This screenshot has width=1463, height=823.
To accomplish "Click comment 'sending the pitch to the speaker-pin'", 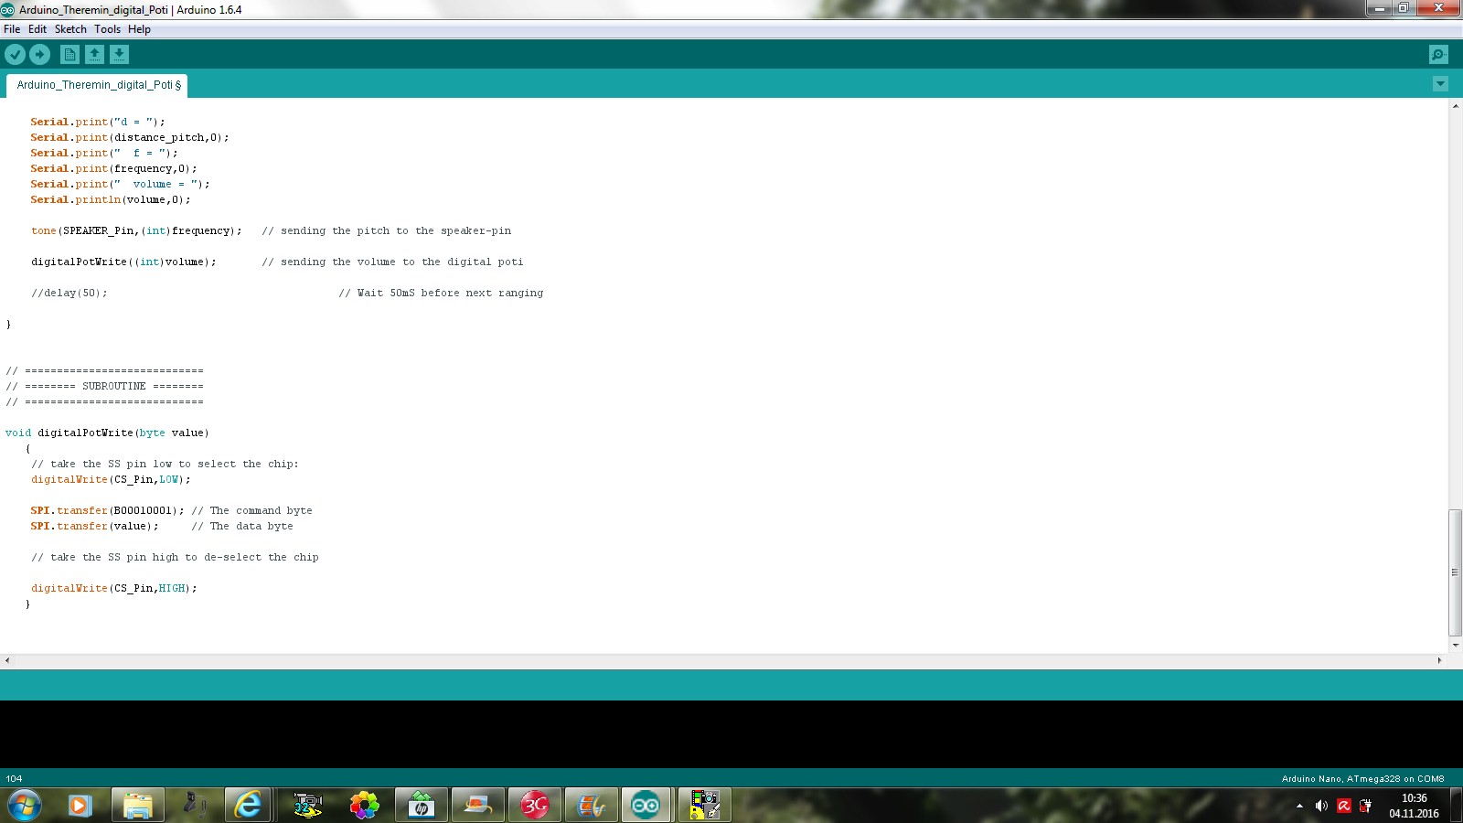I will click(396, 230).
